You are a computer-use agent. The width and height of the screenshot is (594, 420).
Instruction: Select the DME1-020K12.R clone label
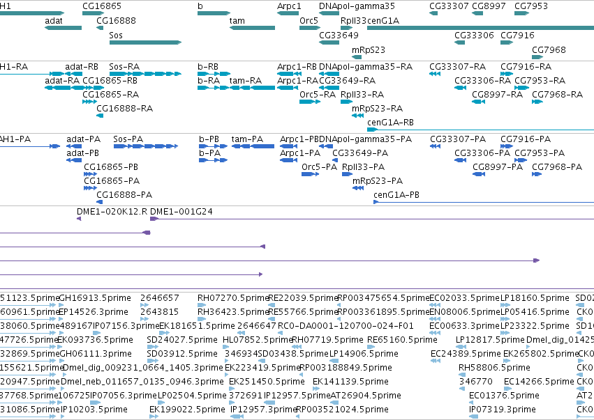112,212
